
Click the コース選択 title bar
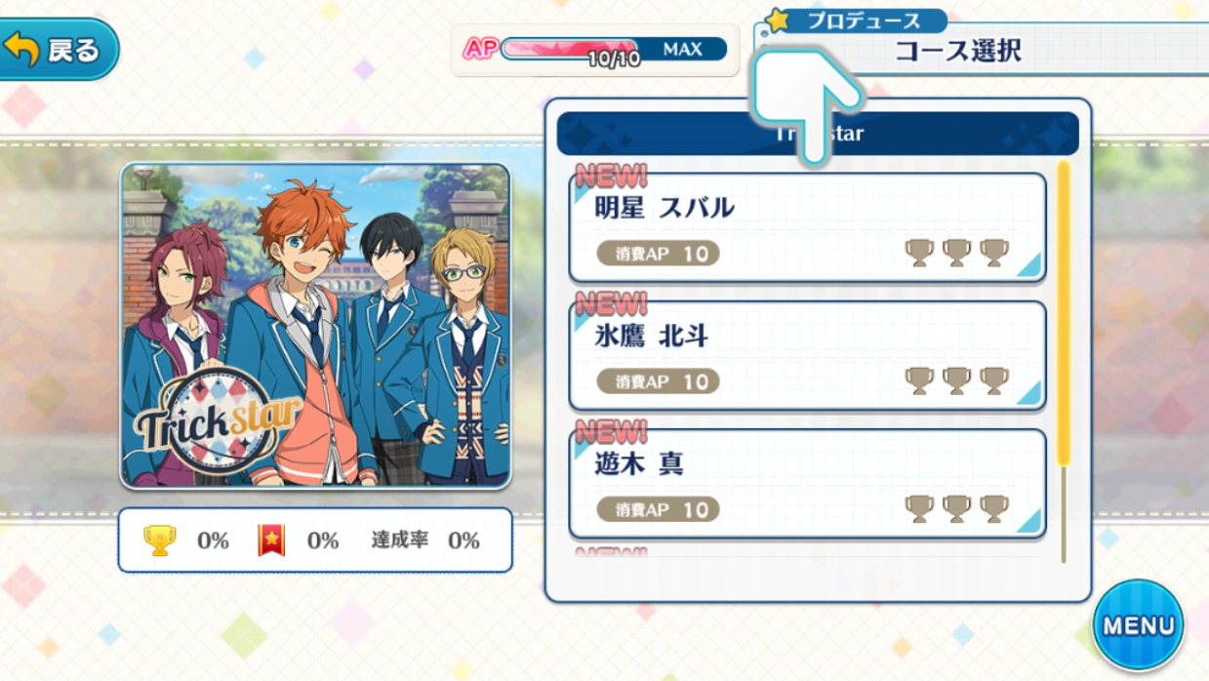coord(981,50)
